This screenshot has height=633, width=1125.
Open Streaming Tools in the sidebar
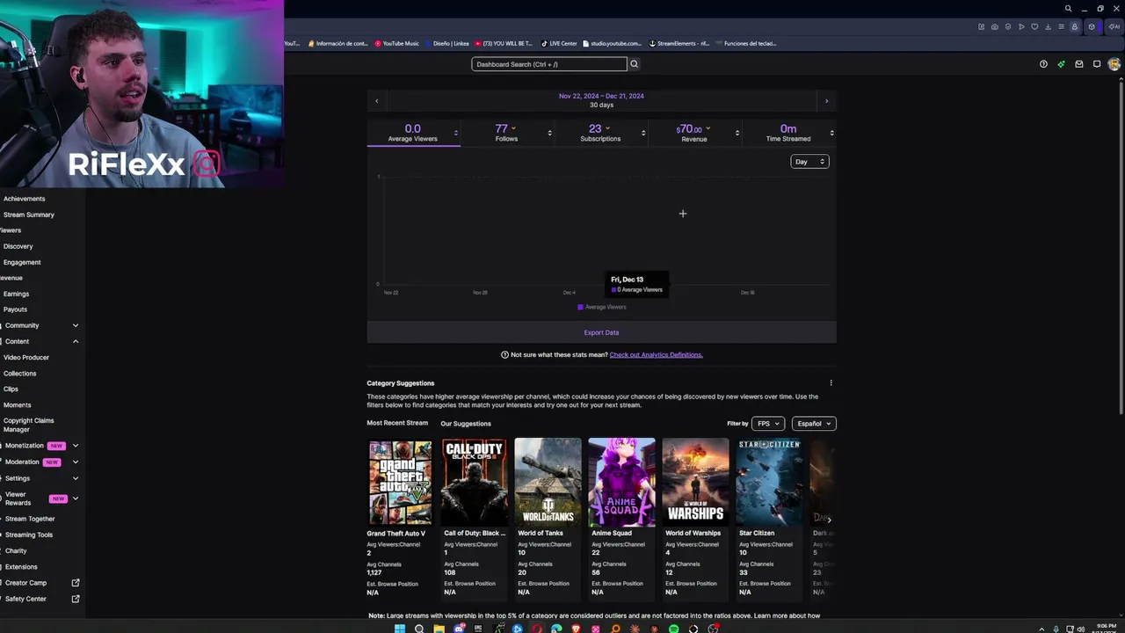click(x=29, y=535)
